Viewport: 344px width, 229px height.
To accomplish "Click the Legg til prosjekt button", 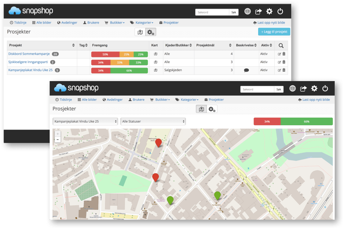I will (274, 32).
